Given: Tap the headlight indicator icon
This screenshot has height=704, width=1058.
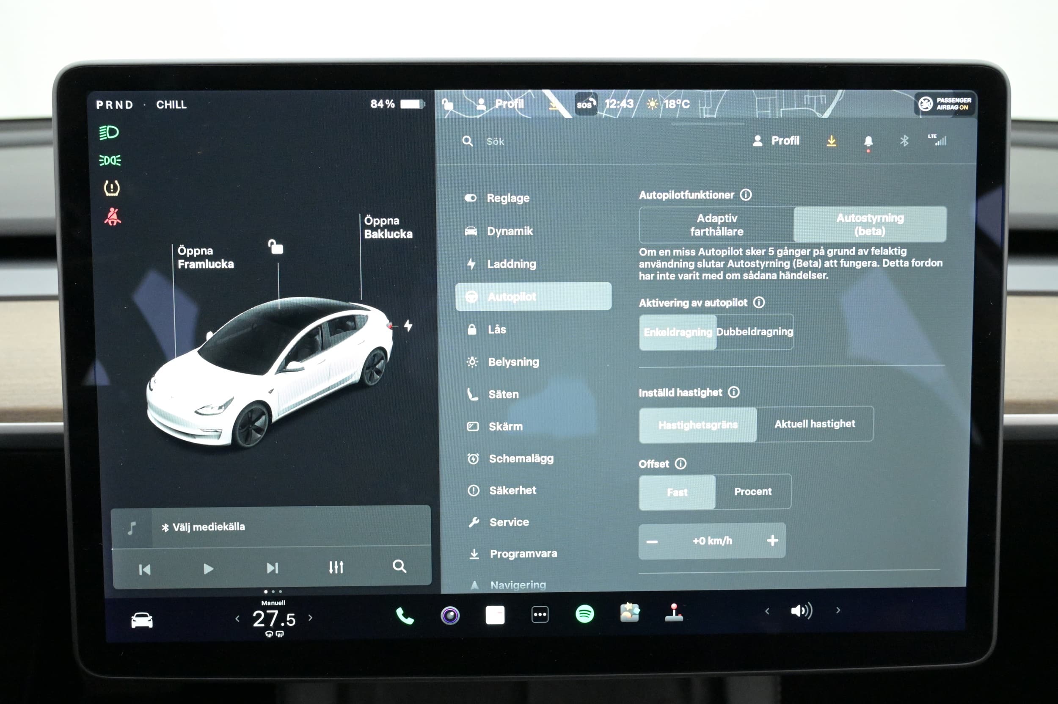Looking at the screenshot, I should point(109,132).
